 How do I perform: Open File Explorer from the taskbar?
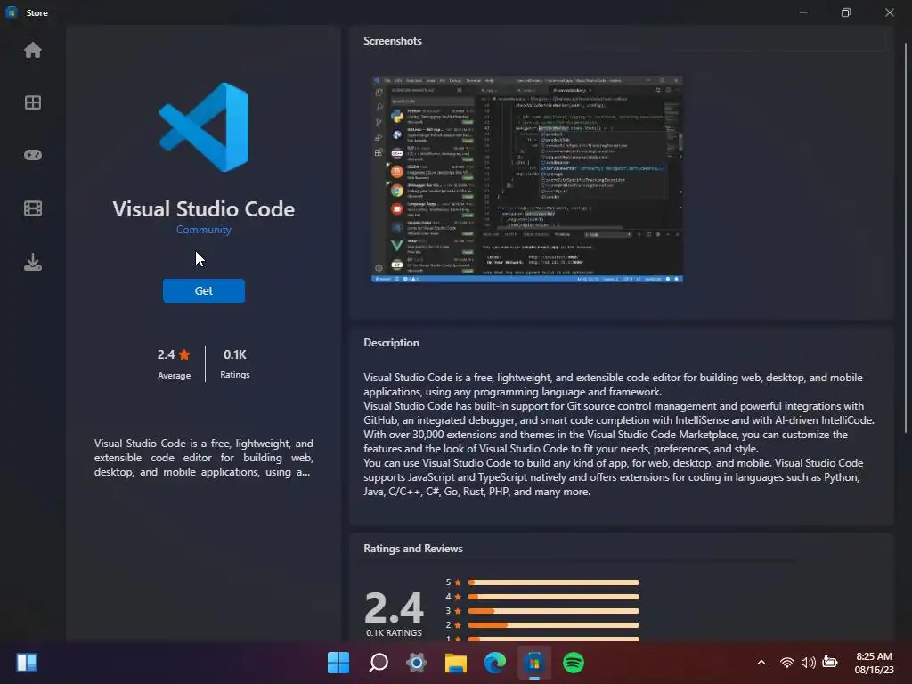(x=456, y=663)
